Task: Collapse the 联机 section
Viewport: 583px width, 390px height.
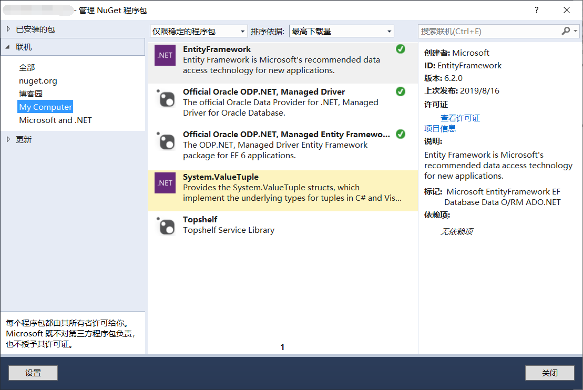Action: (x=8, y=47)
